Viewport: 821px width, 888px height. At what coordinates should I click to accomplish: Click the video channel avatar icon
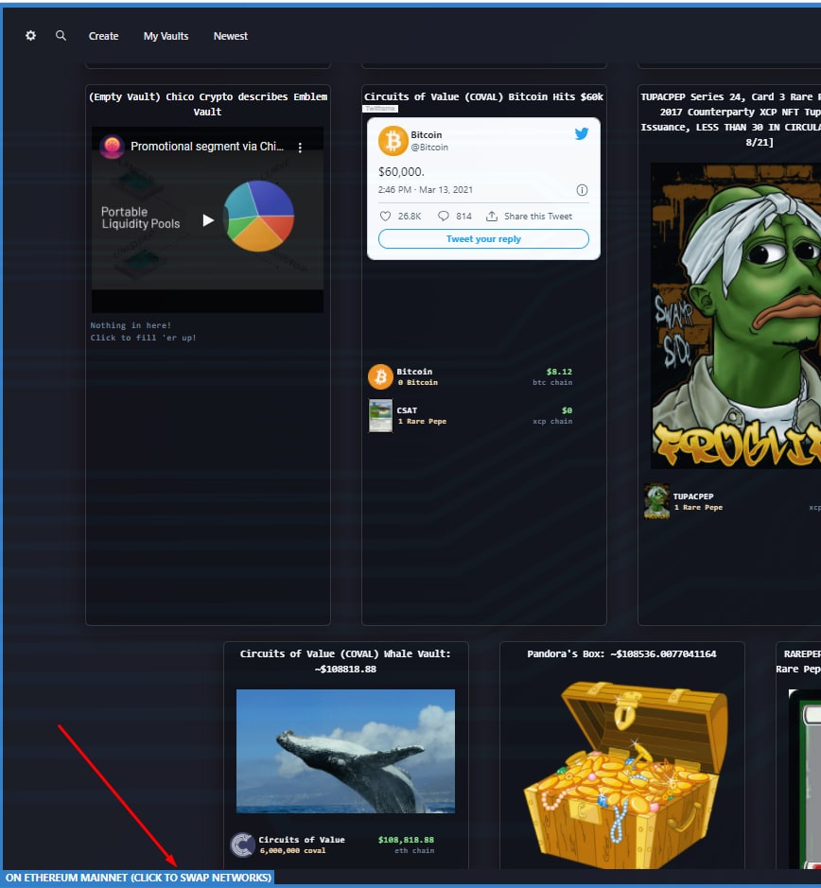pyautogui.click(x=113, y=147)
